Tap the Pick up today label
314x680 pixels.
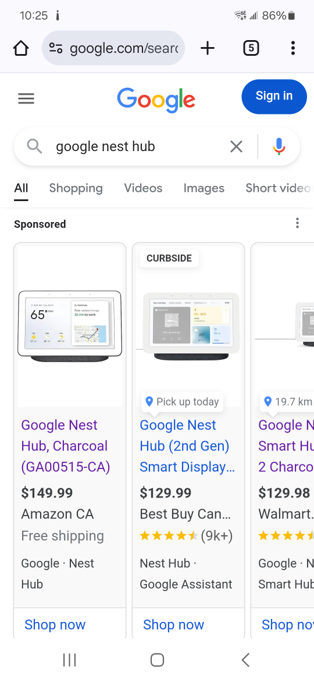tap(182, 402)
